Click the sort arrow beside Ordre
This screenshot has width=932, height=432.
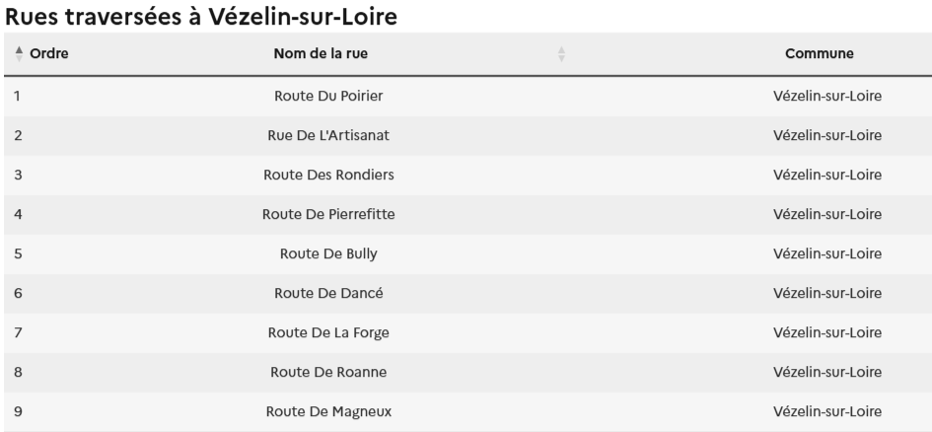pos(19,53)
